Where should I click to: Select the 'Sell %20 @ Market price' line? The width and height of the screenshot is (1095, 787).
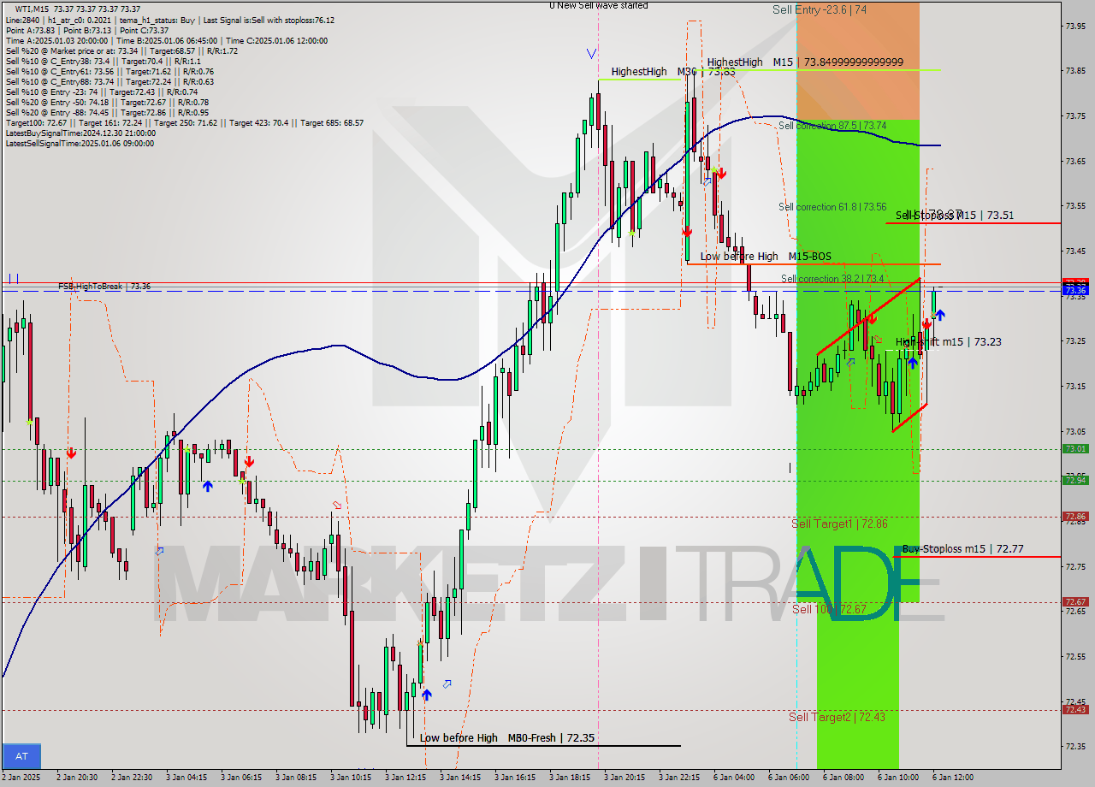click(x=121, y=50)
